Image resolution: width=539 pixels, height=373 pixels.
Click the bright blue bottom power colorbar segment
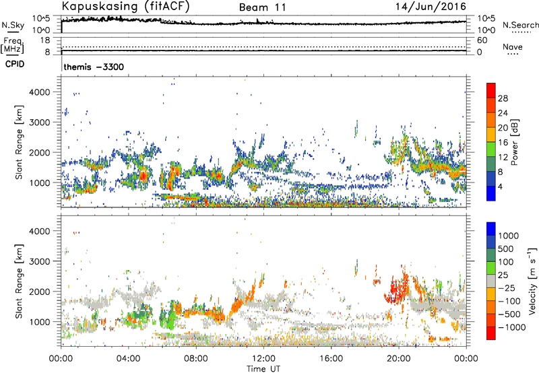(491, 193)
